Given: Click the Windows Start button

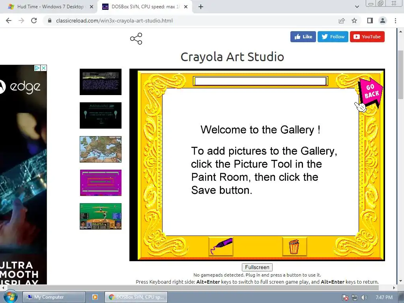Looking at the screenshot, I should pos(10,297).
